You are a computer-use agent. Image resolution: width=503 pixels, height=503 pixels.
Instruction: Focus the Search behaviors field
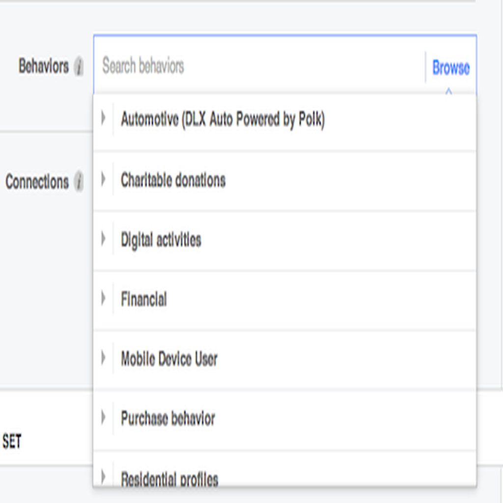(x=259, y=65)
